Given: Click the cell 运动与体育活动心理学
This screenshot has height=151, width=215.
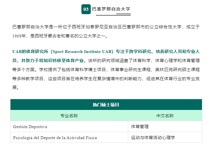Looking at the screenshot, I should coord(165,137).
